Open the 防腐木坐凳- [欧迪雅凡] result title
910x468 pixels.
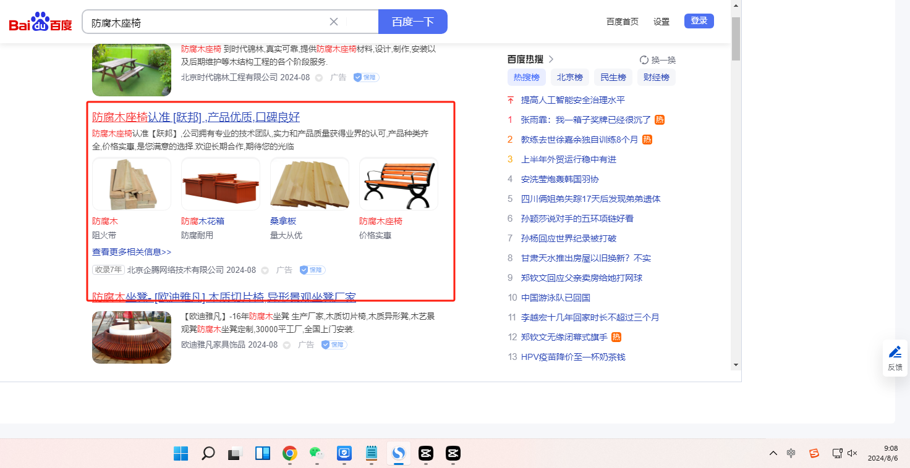(224, 297)
